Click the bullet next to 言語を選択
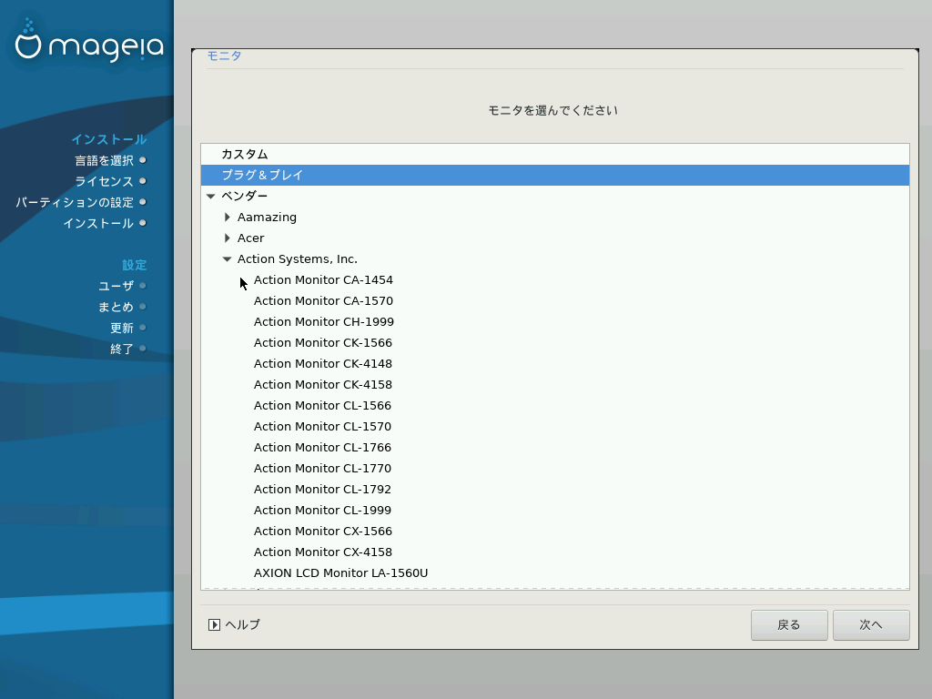The width and height of the screenshot is (932, 699). pyautogui.click(x=143, y=160)
